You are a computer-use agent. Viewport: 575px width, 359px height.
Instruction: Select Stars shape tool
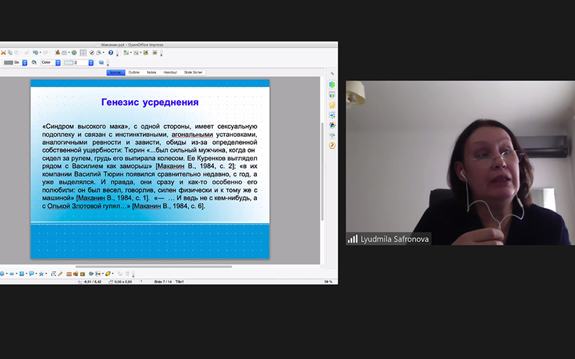(41, 273)
